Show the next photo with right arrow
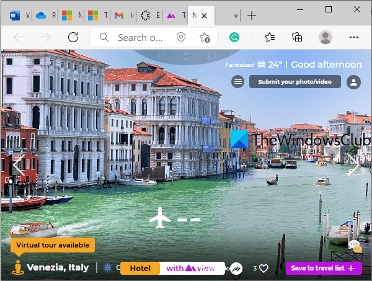 pos(353,165)
